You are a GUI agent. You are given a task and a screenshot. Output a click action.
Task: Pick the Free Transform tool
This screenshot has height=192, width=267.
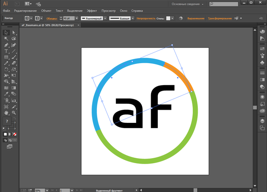click(14, 75)
